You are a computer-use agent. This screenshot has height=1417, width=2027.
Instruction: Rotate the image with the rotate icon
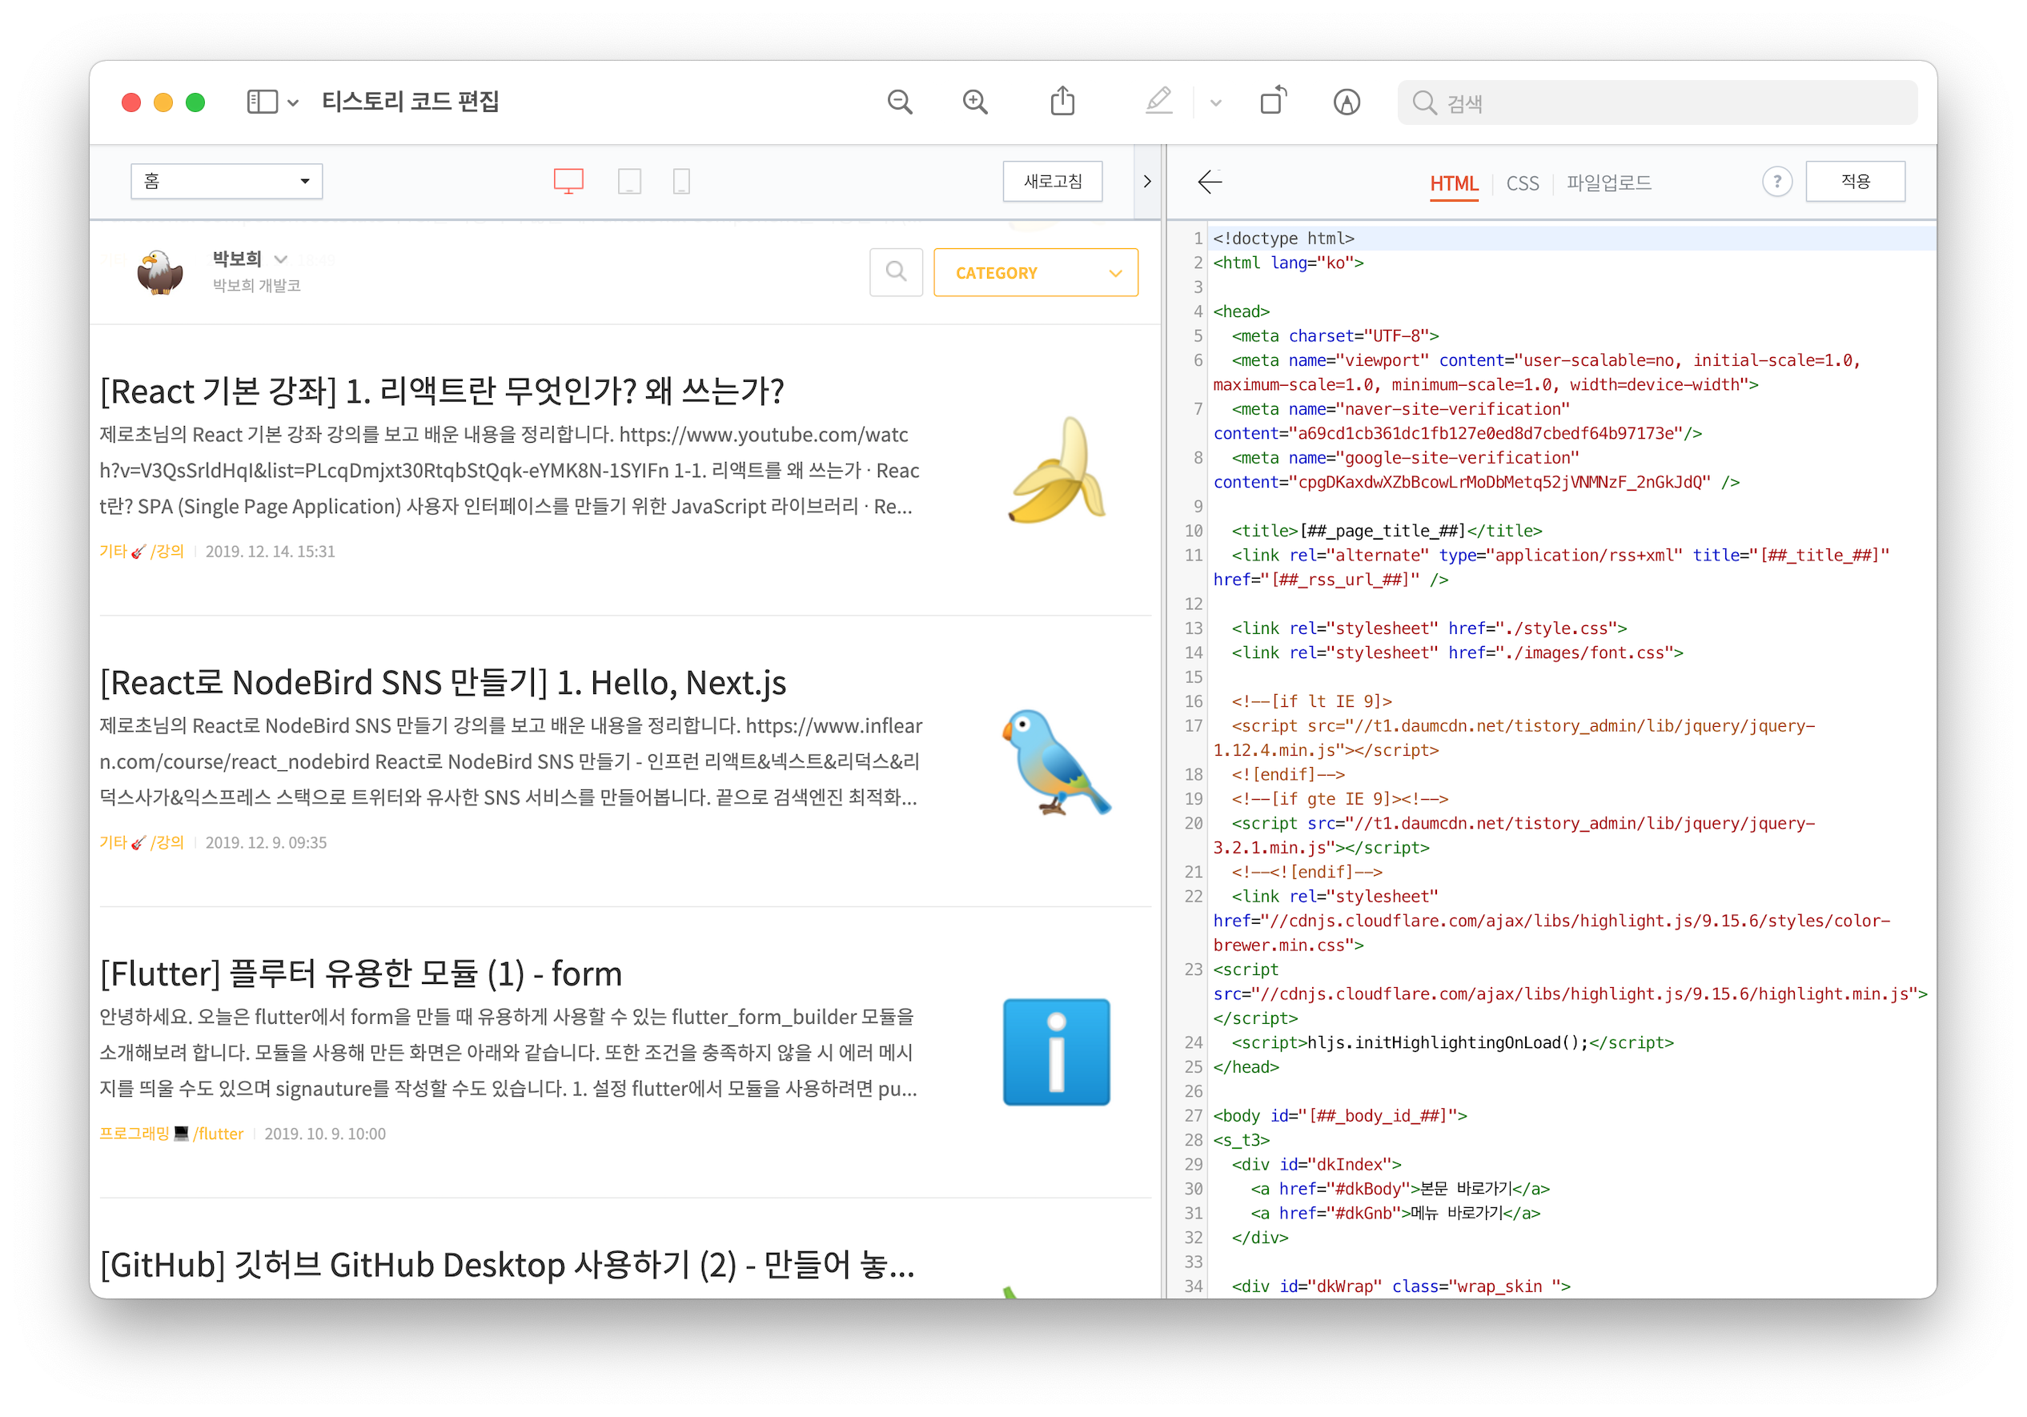click(1273, 101)
